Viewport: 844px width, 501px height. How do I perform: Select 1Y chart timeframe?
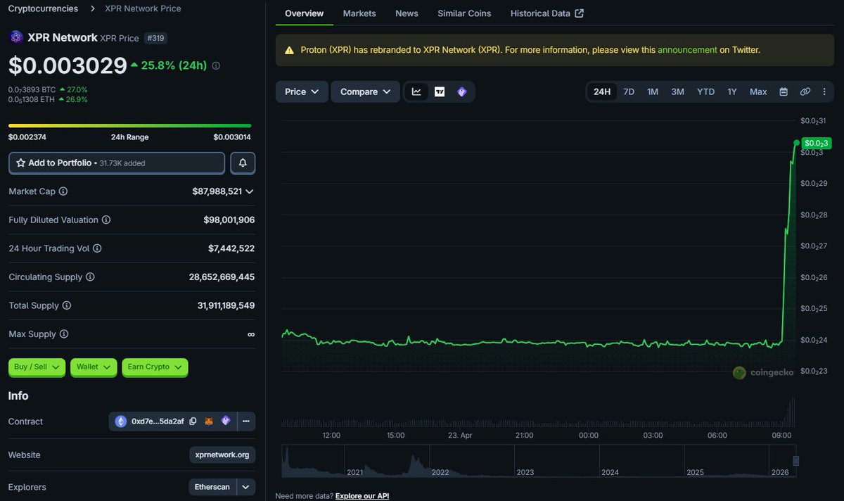pos(732,91)
